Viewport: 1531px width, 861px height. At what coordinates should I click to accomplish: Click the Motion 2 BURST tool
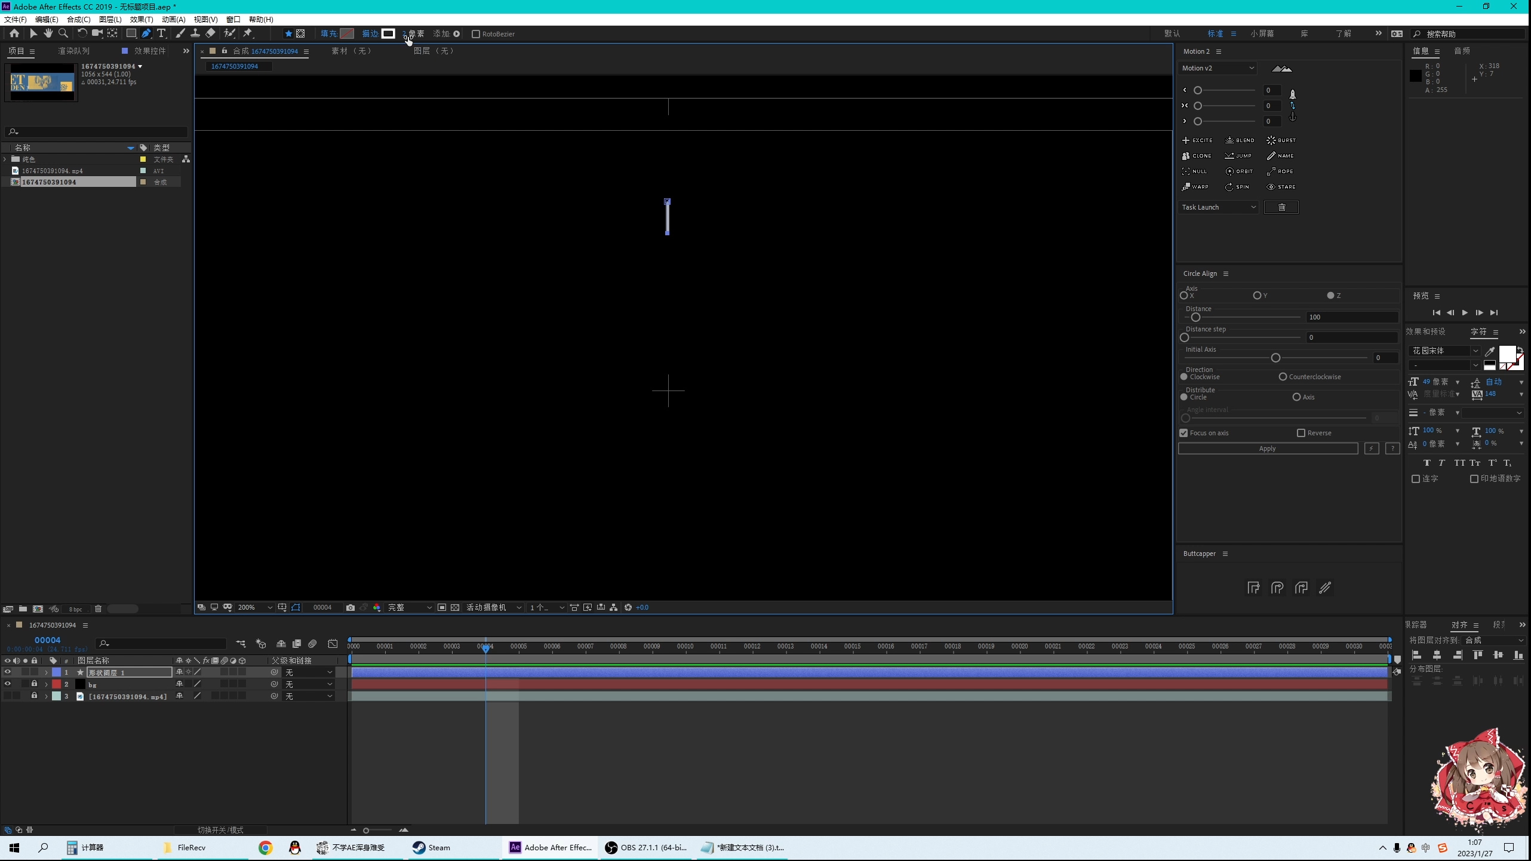pyautogui.click(x=1281, y=140)
